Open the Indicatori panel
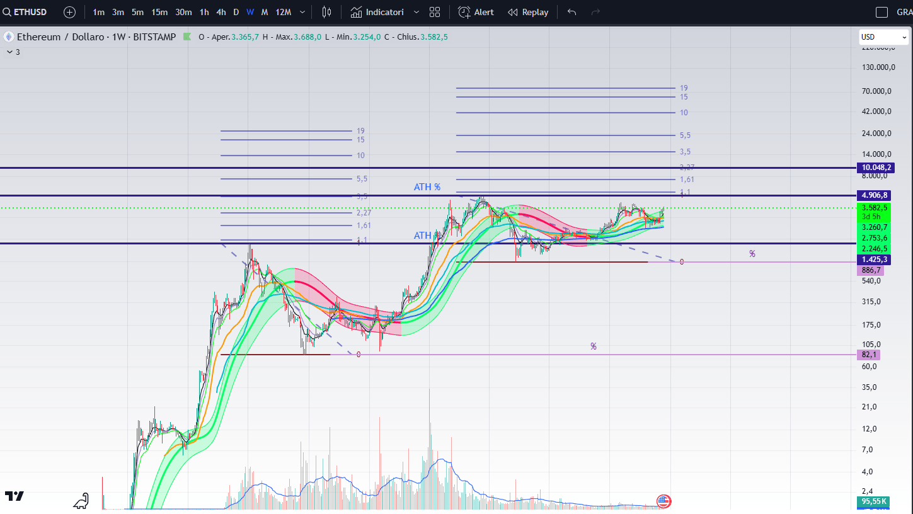Image resolution: width=913 pixels, height=514 pixels. pyautogui.click(x=377, y=12)
